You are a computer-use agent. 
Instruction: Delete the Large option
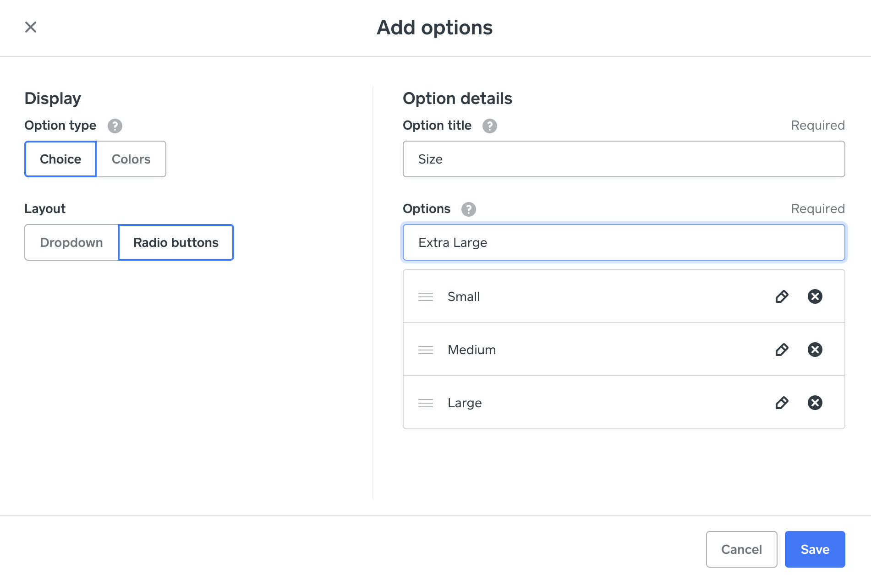coord(815,403)
